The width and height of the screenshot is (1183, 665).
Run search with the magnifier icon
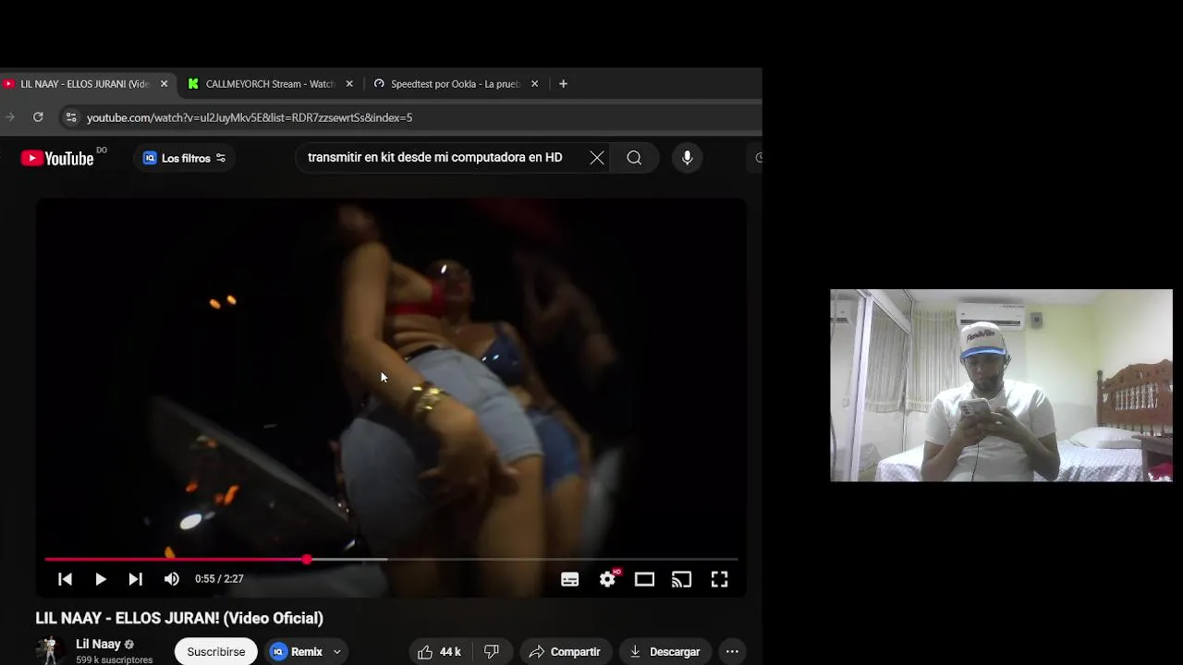[x=634, y=158]
